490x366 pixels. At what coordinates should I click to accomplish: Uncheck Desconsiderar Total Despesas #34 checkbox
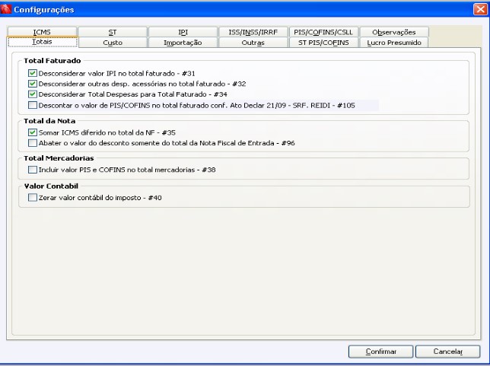(33, 94)
